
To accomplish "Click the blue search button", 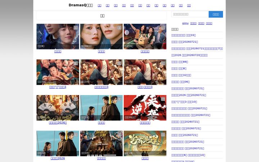I will tap(216, 14).
